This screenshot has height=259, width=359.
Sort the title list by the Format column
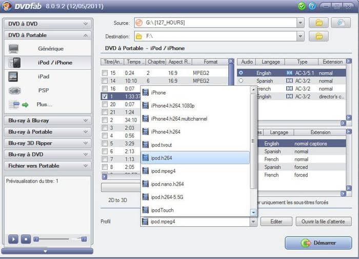coord(210,62)
